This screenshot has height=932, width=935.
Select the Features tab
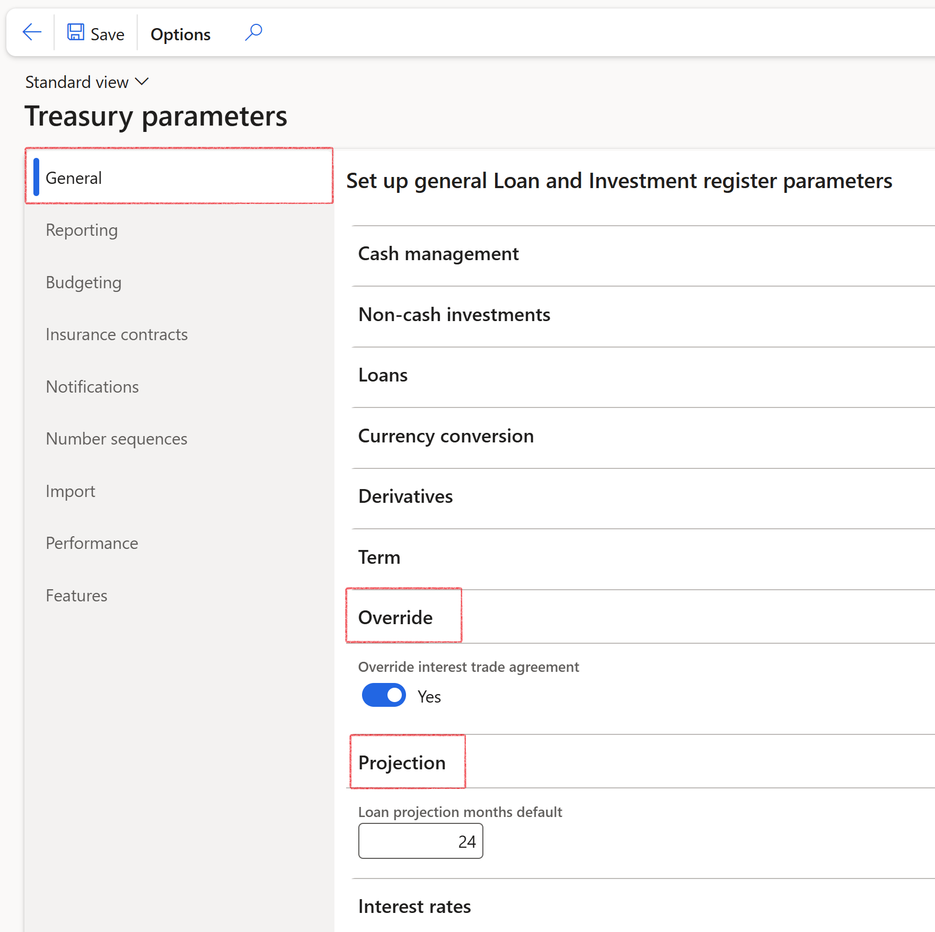coord(76,596)
